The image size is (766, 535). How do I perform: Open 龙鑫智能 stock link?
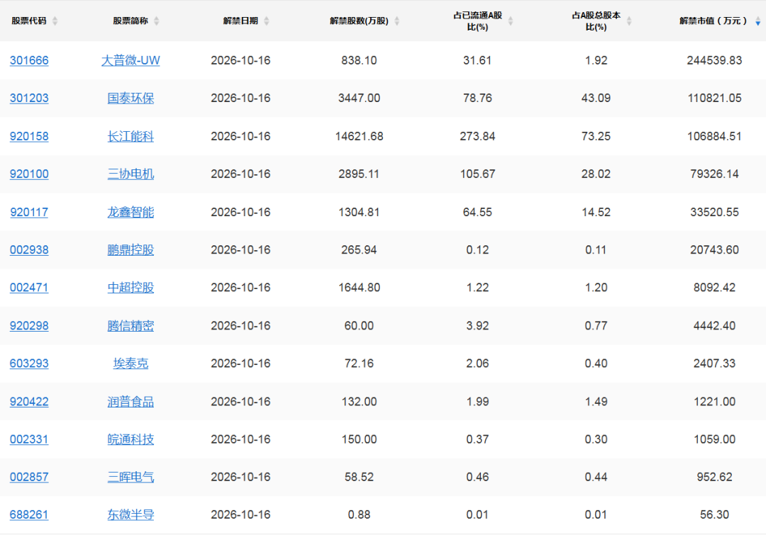click(131, 212)
